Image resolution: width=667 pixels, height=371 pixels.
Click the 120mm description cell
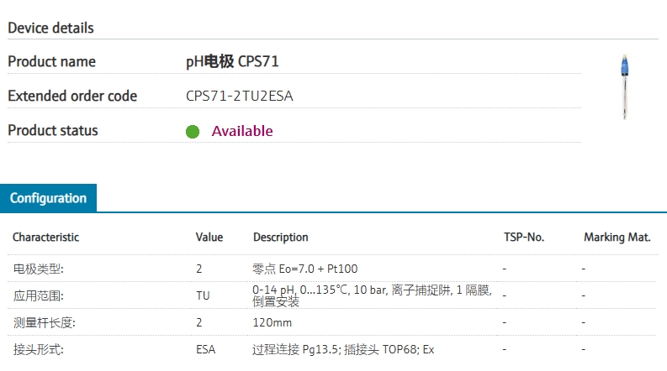point(273,322)
